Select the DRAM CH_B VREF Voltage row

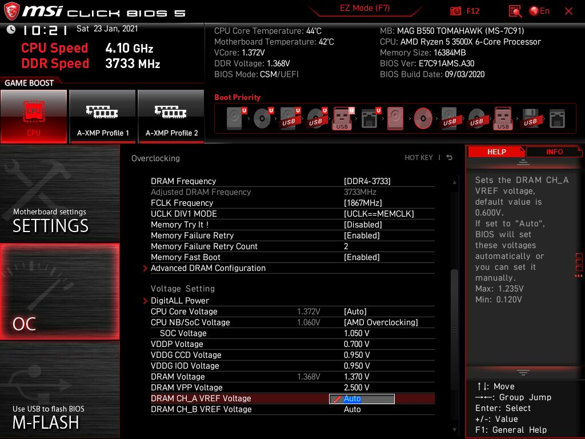[x=292, y=409]
